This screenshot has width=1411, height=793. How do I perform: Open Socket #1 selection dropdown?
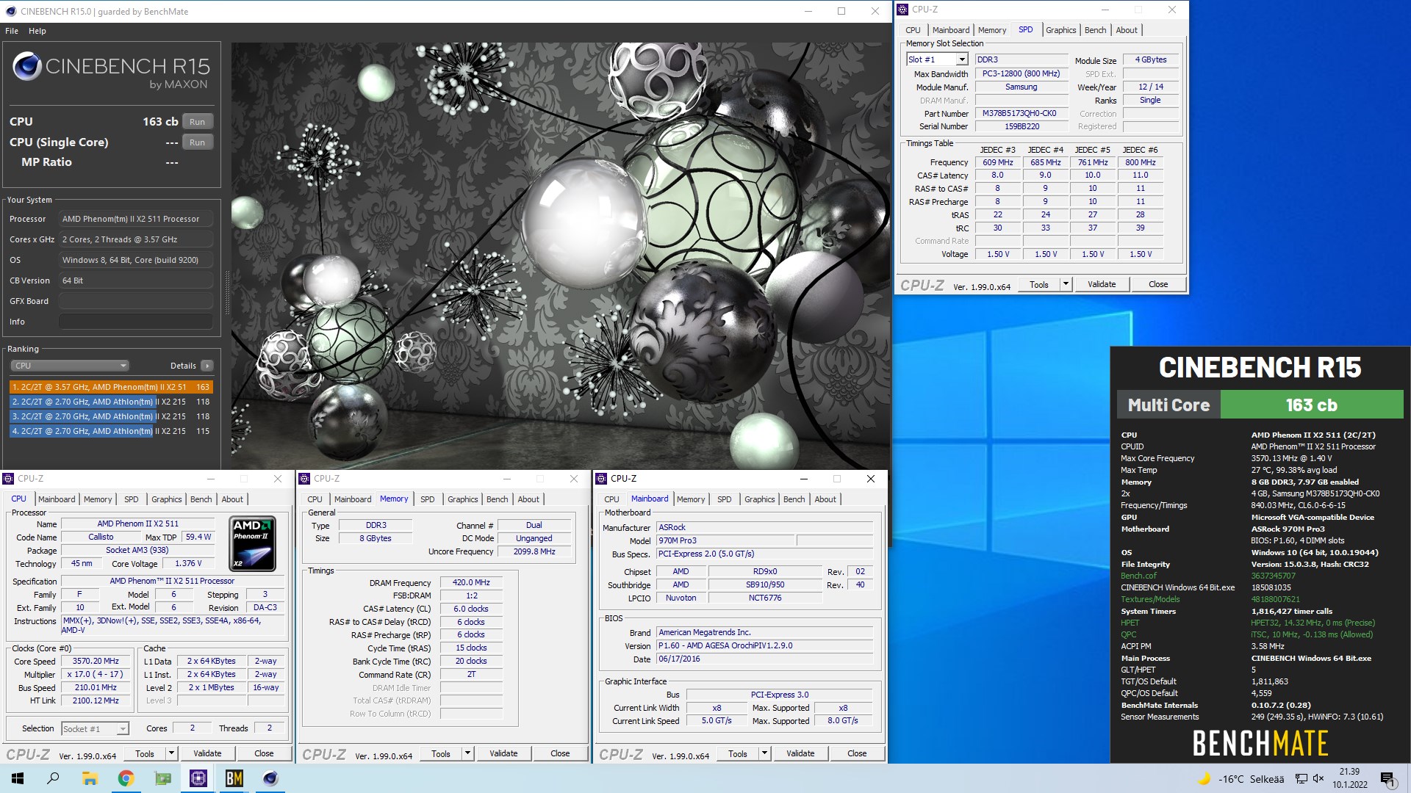95,728
